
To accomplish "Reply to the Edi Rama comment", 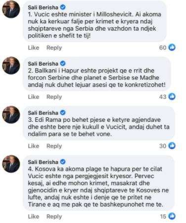I will pyautogui.click(x=54, y=146).
